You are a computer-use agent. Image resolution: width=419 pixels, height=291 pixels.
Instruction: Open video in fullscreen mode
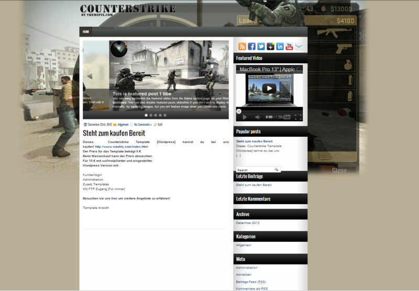coord(298,117)
